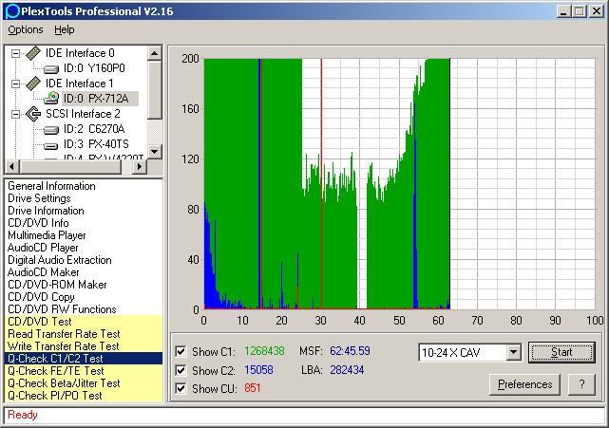This screenshot has height=428, width=609.
Task: Click the Start button
Action: pos(561,352)
